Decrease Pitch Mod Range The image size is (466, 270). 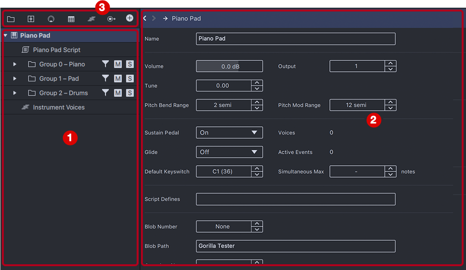coord(391,108)
